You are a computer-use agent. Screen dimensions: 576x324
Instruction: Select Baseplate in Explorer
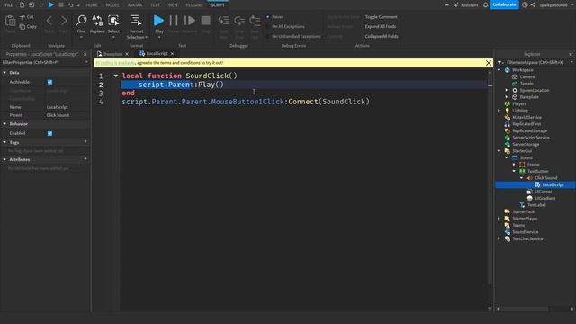coord(529,97)
